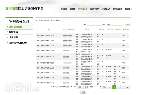Viewport: 144px width, 95px height.
Task: Open case (2017)粤0305民初15140号
Action: [45, 45]
